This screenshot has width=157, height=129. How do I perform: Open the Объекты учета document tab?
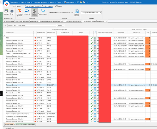click(8, 21)
